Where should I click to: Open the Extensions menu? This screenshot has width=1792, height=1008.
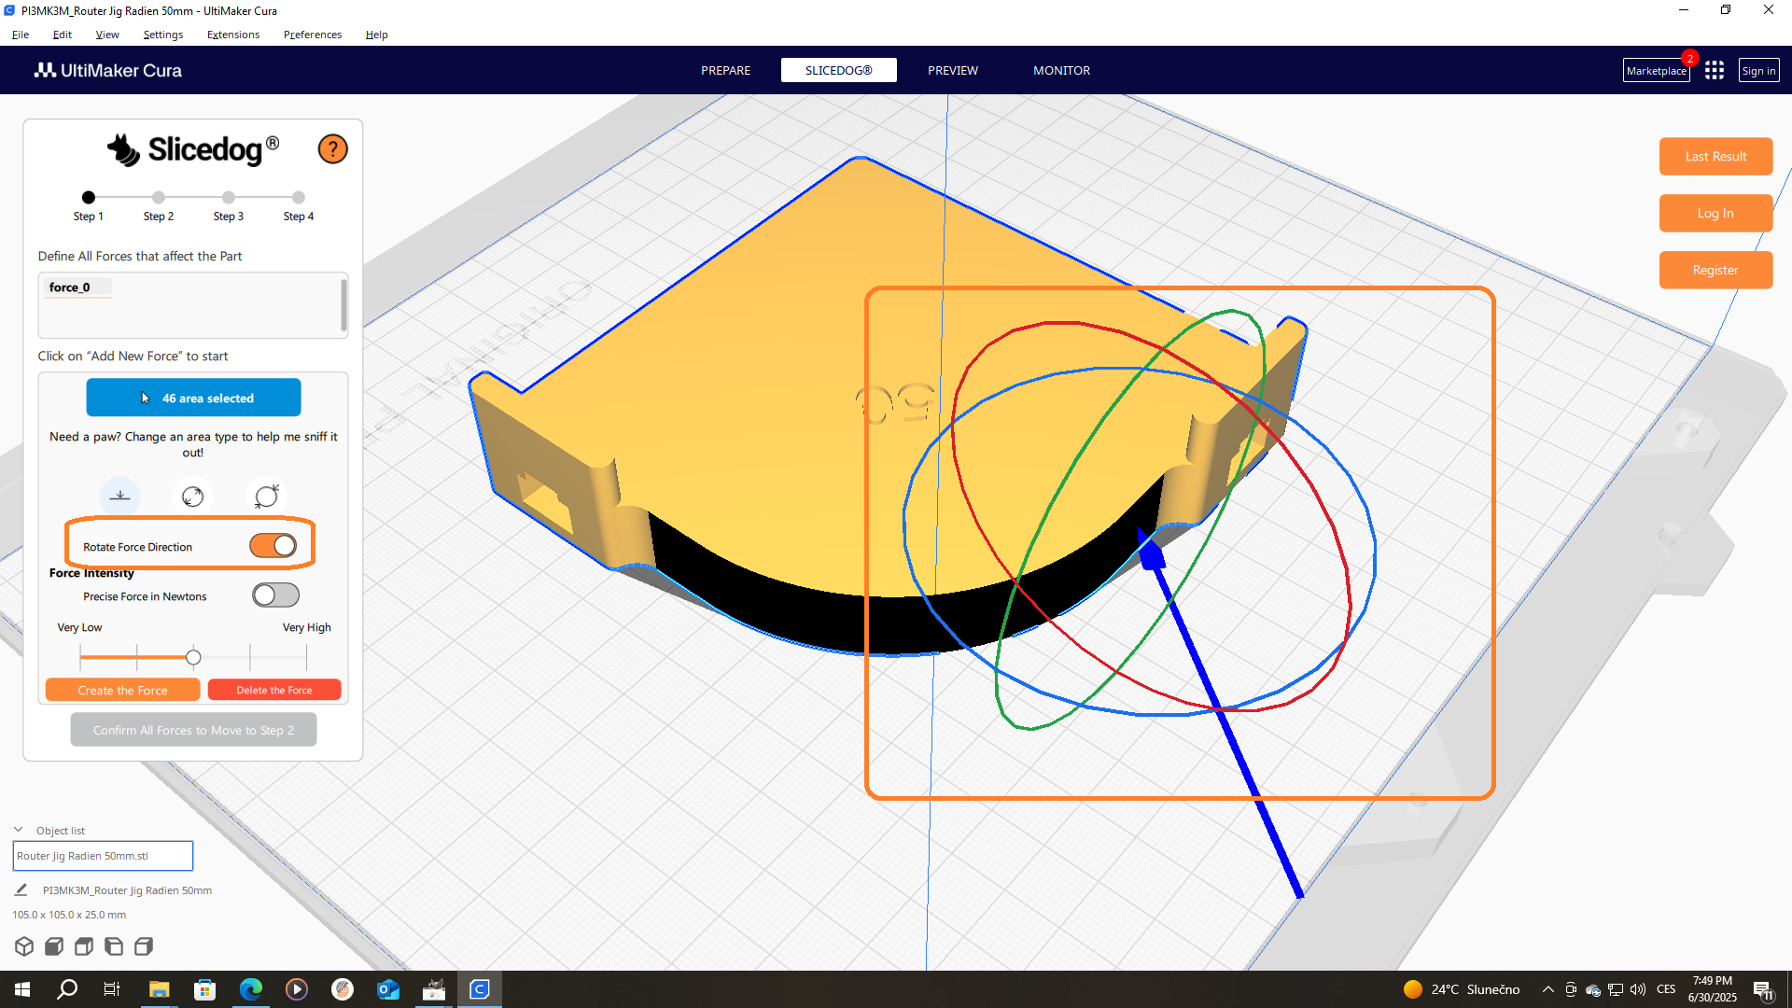pos(233,35)
